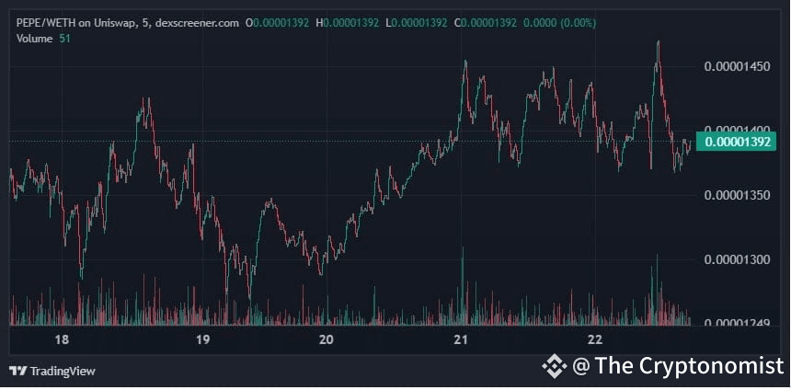Click the 0.00001450 price axis label

click(x=737, y=67)
